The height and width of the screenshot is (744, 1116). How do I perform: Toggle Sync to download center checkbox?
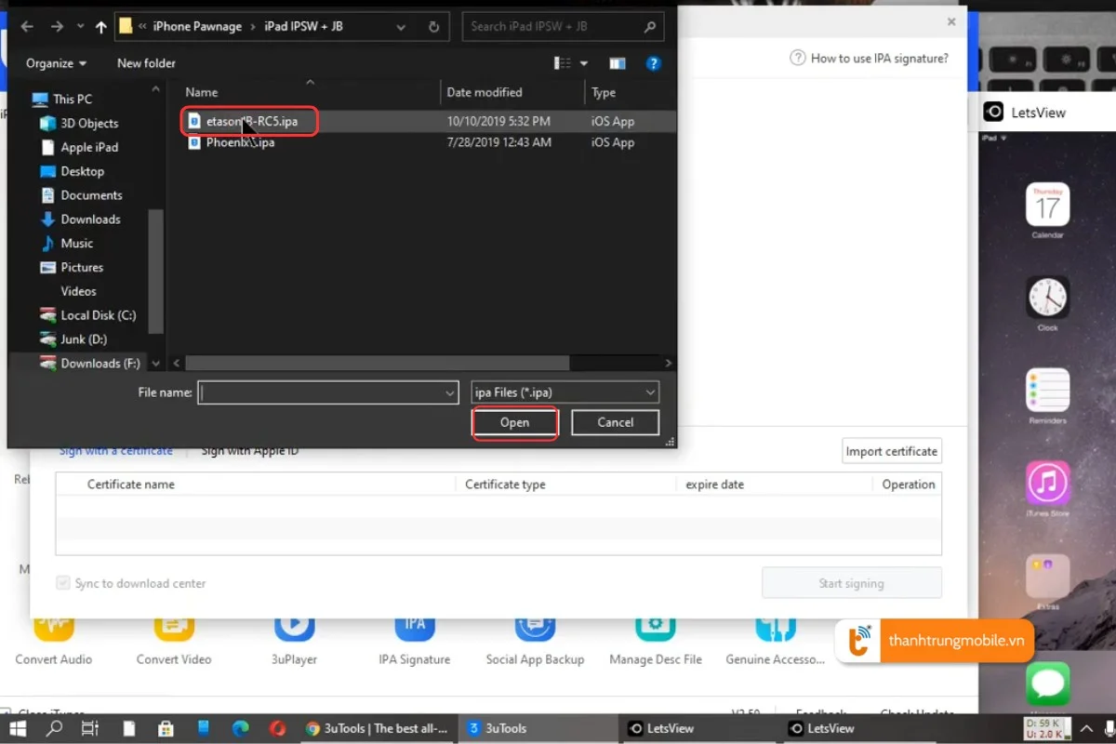(x=63, y=583)
